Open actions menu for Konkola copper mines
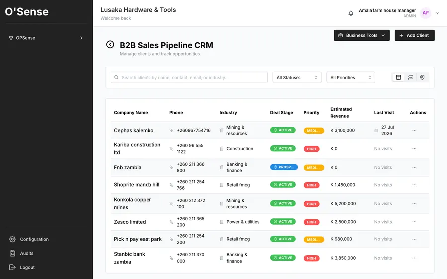The width and height of the screenshot is (447, 279). tap(414, 203)
